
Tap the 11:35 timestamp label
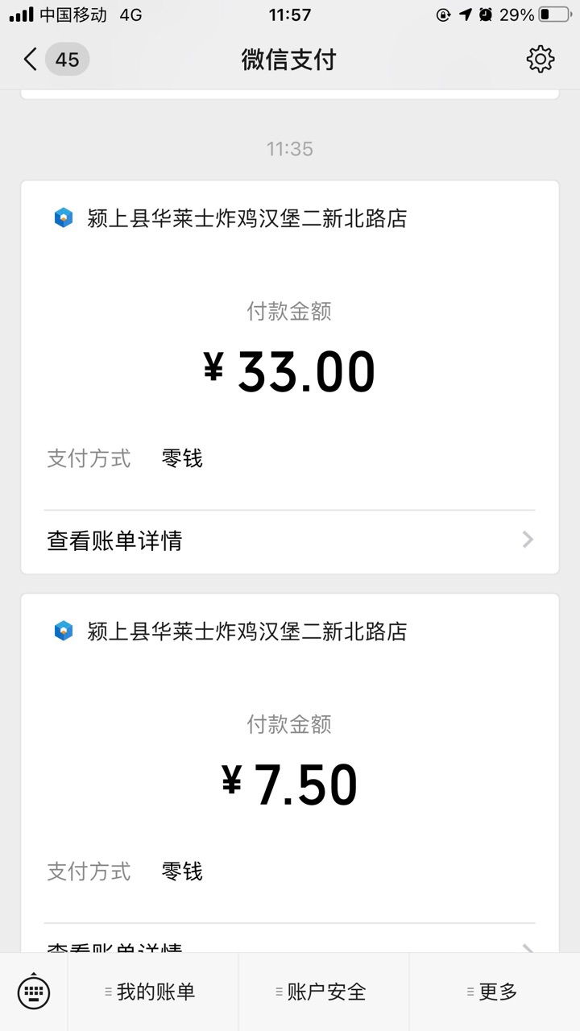pyautogui.click(x=290, y=149)
